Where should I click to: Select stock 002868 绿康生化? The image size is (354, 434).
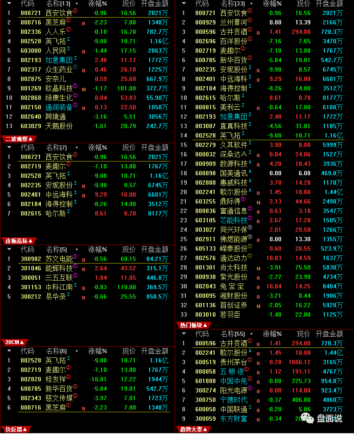tap(88, 98)
